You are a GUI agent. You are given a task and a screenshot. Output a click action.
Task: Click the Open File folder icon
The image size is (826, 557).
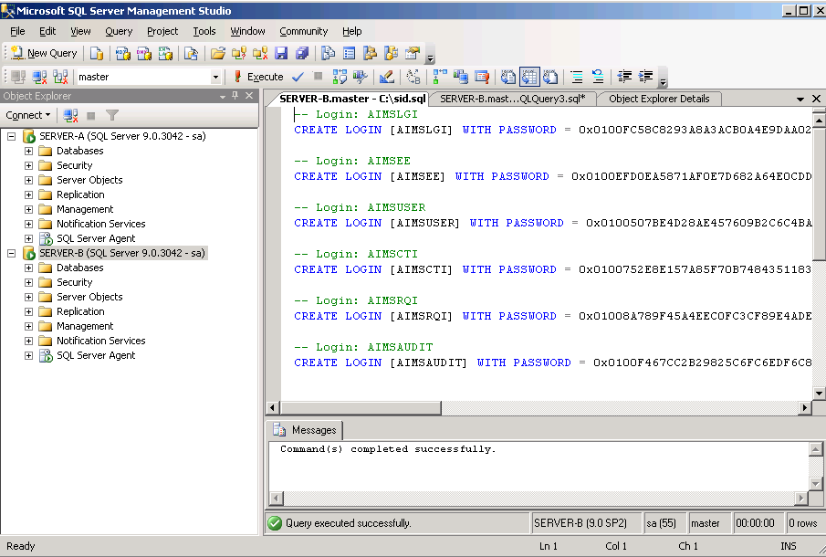(x=218, y=54)
